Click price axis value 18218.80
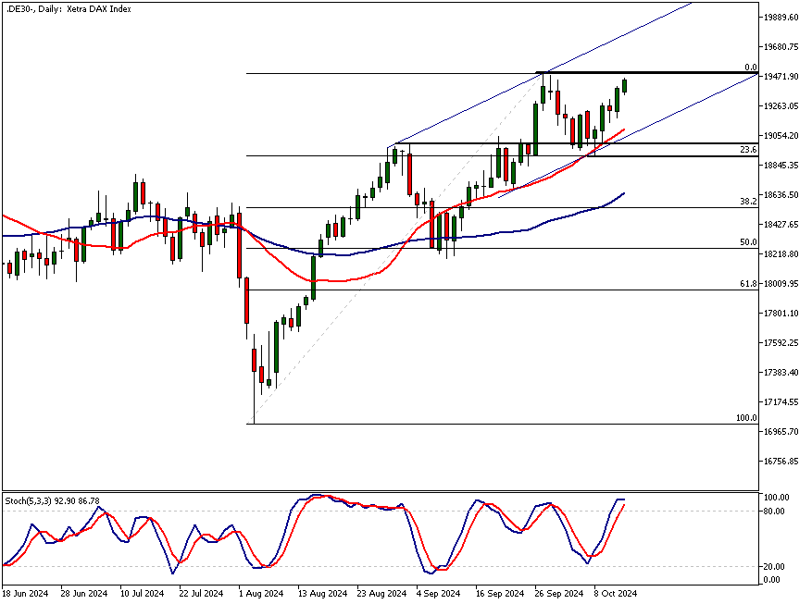 click(781, 254)
